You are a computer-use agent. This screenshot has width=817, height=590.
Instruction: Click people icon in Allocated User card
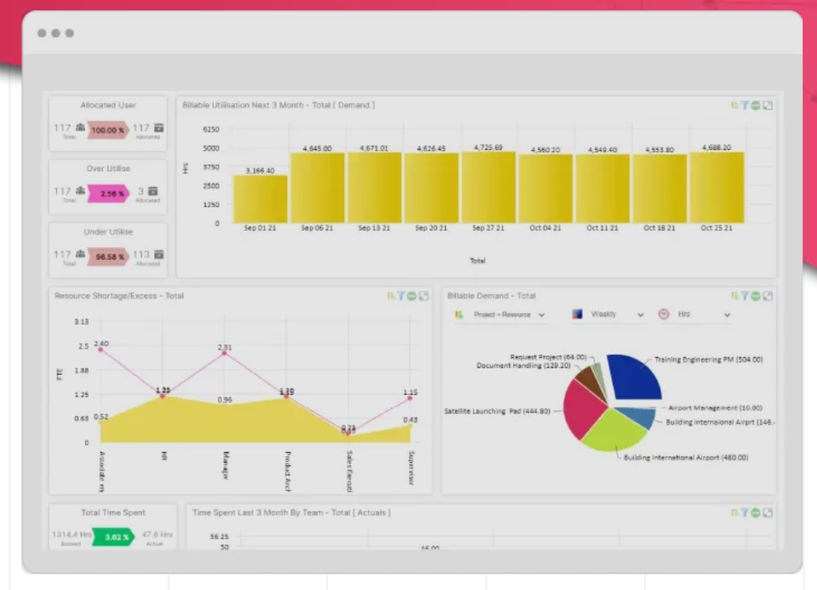click(80, 127)
